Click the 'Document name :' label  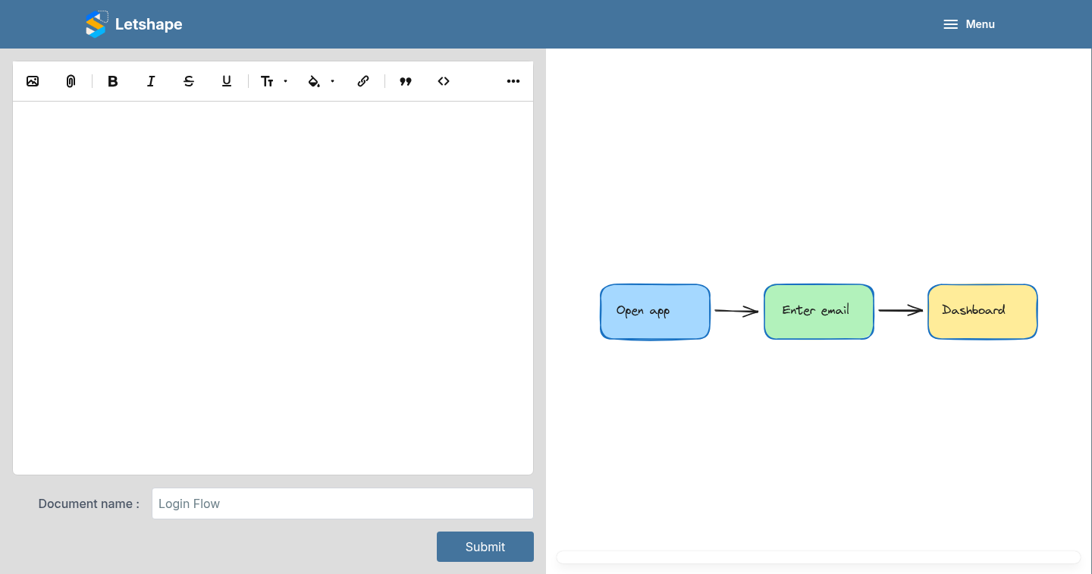click(x=89, y=503)
